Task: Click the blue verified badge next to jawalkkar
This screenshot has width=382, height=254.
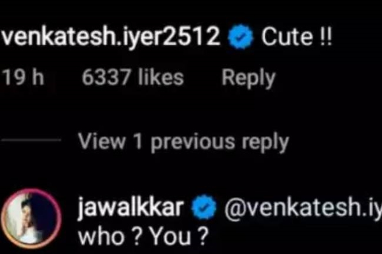Action: tap(204, 207)
